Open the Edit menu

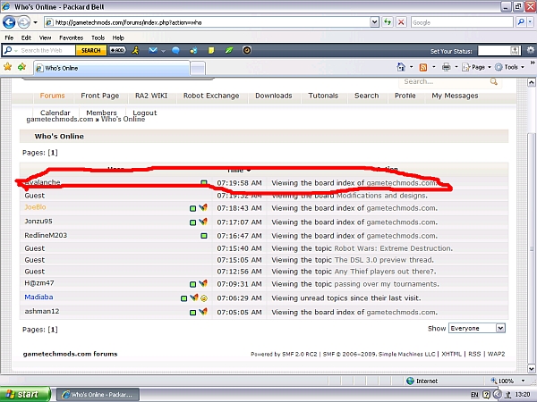pyautogui.click(x=26, y=38)
